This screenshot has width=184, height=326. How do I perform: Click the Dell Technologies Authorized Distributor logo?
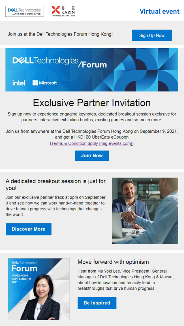tap(24, 11)
